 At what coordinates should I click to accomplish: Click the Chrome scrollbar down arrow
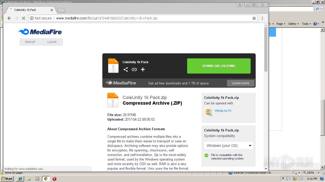266,169
